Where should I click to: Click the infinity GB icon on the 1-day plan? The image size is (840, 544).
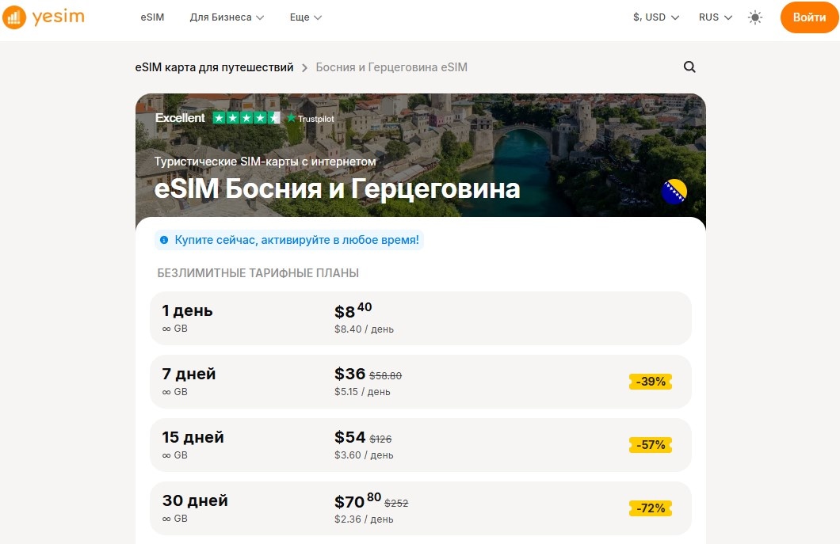167,329
